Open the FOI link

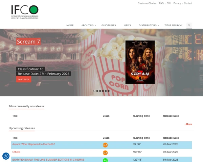coord(168,3)
